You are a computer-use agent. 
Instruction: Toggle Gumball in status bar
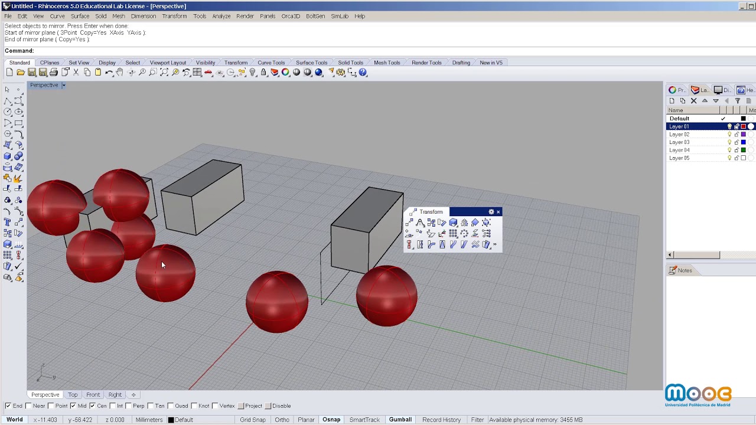click(x=400, y=420)
